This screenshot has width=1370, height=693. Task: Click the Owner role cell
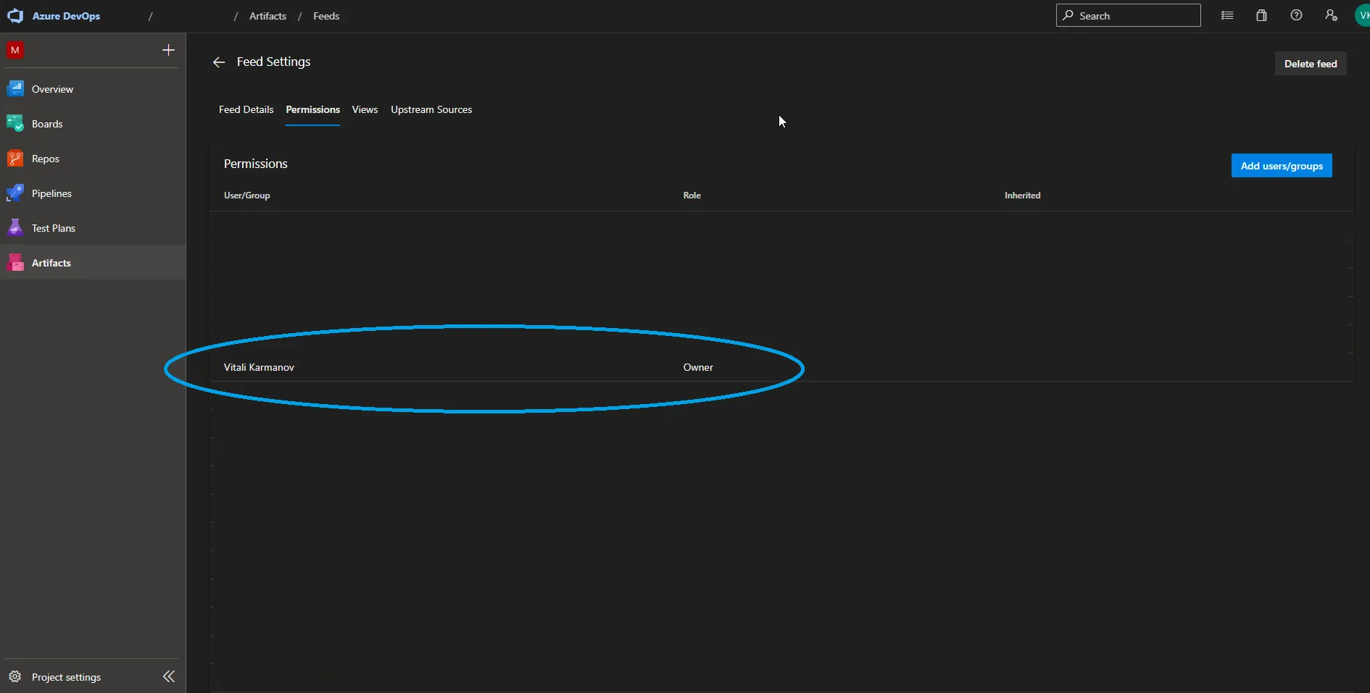point(698,367)
